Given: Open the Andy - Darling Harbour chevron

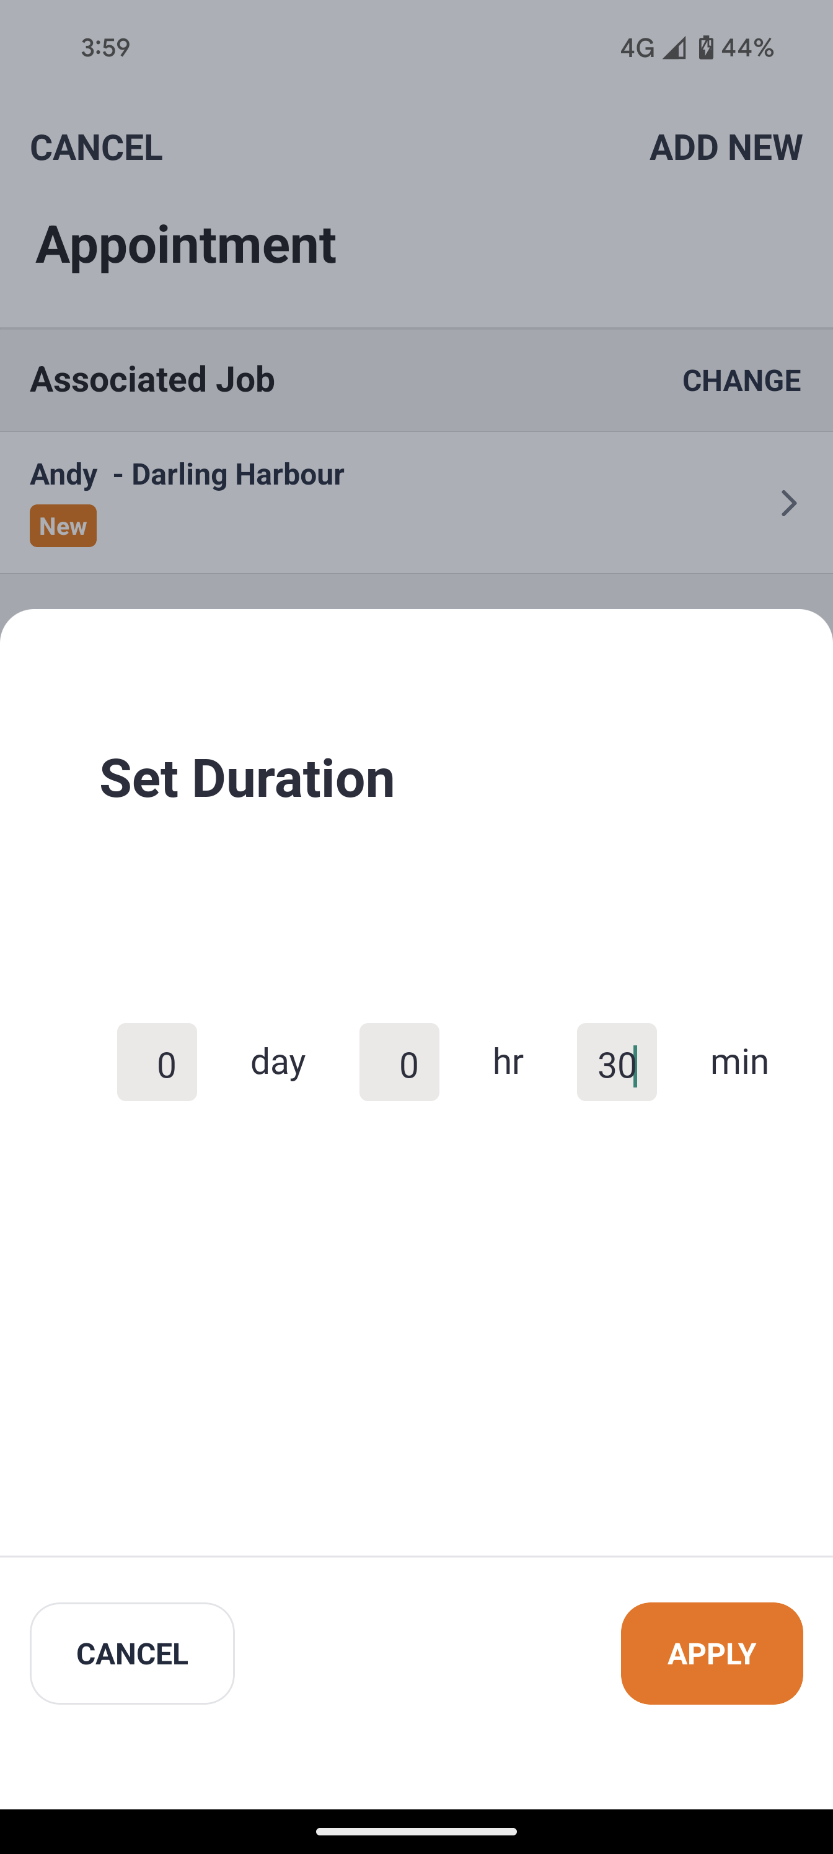Looking at the screenshot, I should [788, 503].
